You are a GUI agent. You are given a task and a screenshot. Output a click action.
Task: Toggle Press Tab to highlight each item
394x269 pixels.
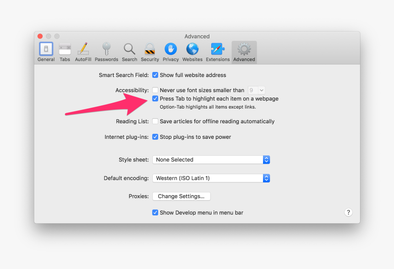pyautogui.click(x=155, y=99)
